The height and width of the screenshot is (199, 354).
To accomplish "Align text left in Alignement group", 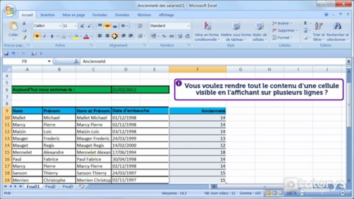I will pyautogui.click(x=100, y=36).
